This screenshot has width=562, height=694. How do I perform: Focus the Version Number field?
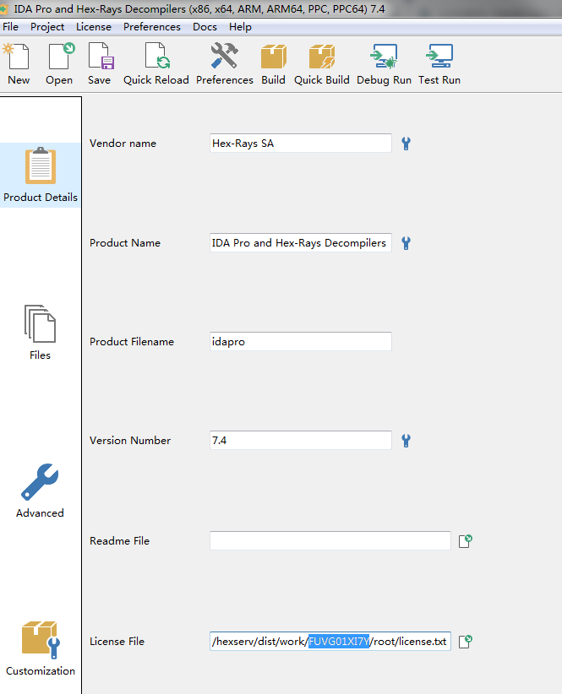coord(301,441)
